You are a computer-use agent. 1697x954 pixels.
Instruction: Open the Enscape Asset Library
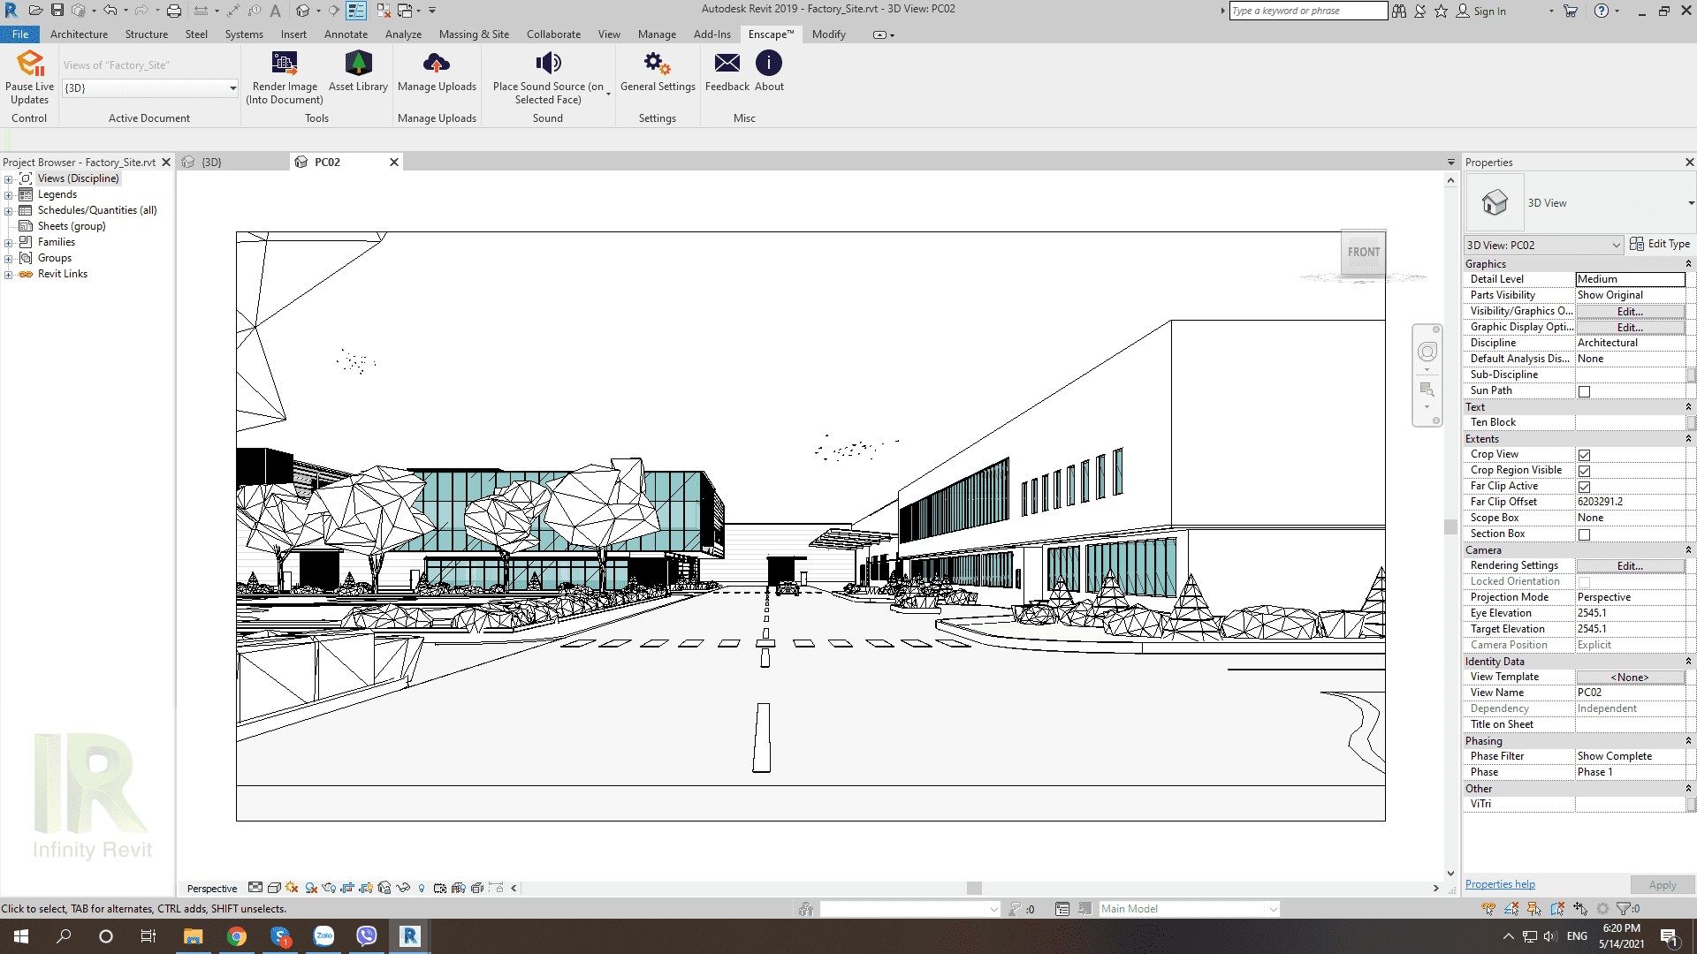[358, 64]
